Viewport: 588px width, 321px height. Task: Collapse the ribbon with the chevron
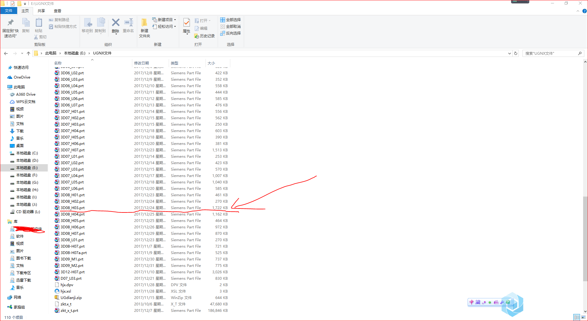pyautogui.click(x=578, y=11)
